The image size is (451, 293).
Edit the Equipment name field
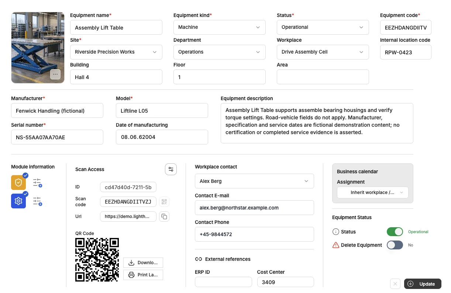coord(116,28)
